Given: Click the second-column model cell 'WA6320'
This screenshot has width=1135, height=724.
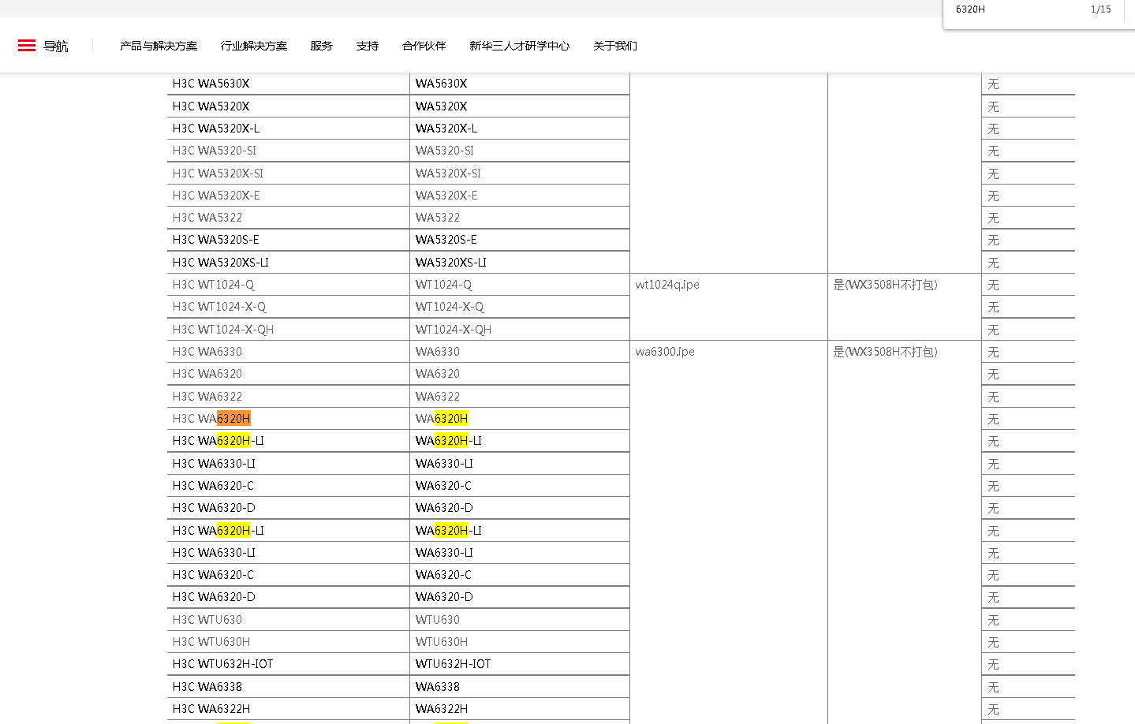Looking at the screenshot, I should [x=438, y=374].
